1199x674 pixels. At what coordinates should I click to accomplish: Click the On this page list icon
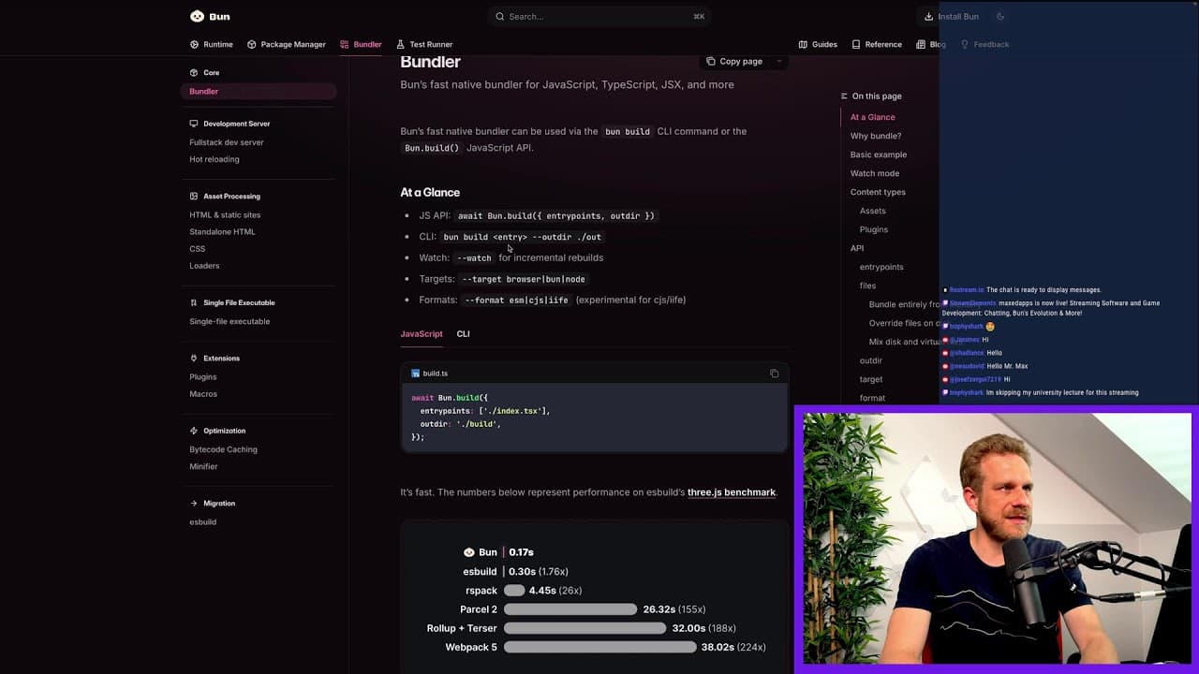tap(844, 95)
